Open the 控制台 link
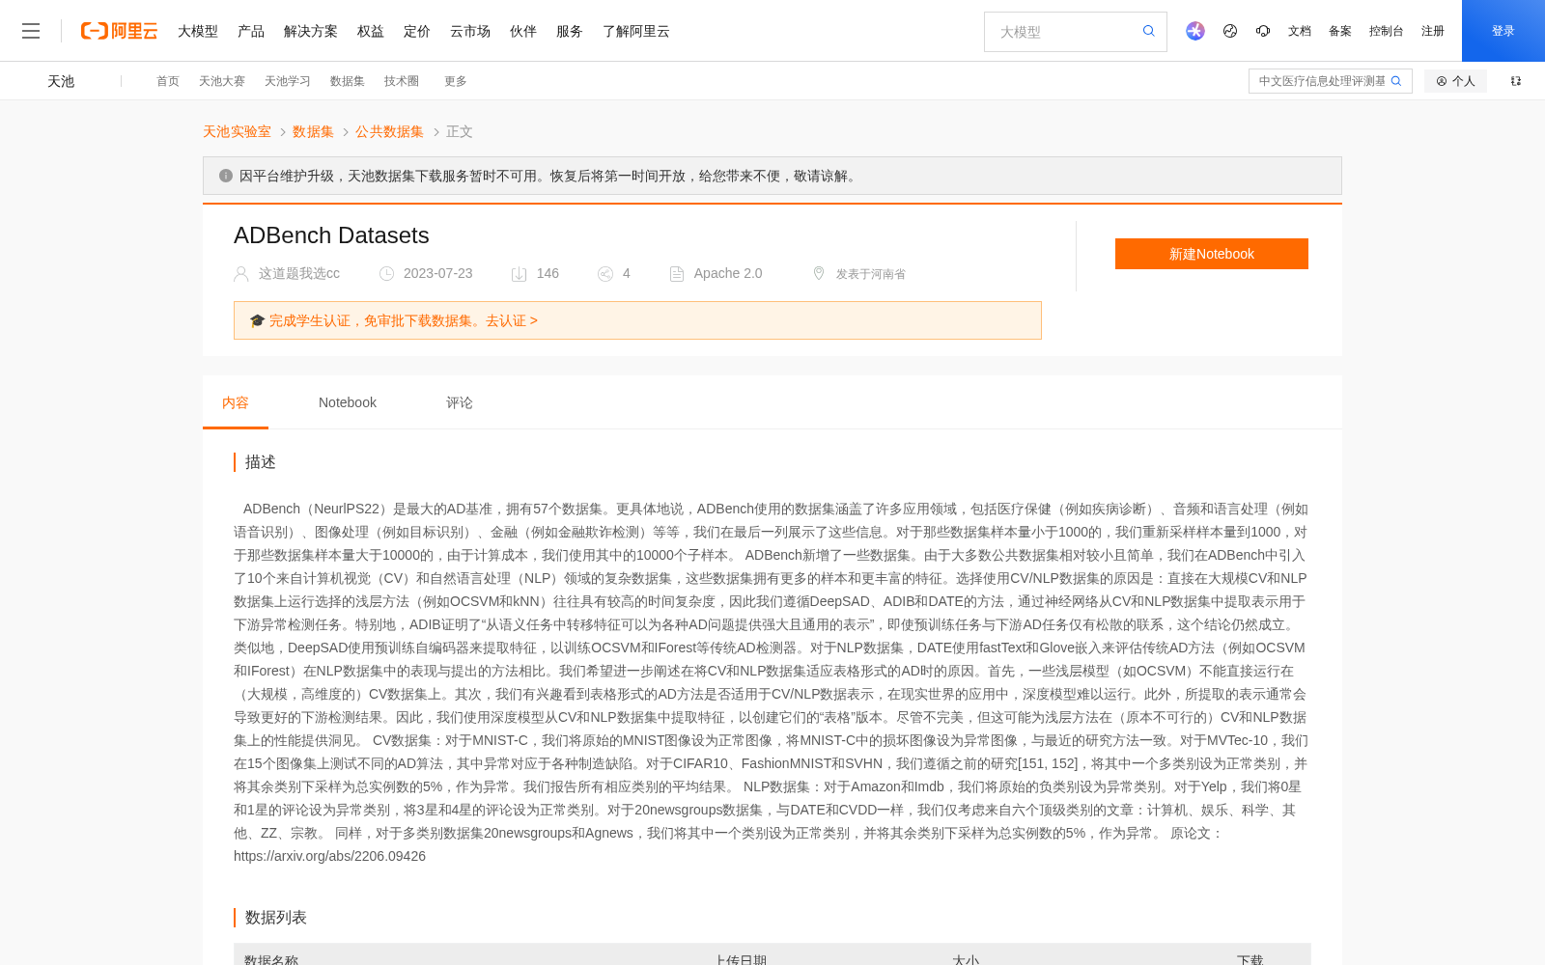Viewport: 1545px width, 965px height. point(1387,31)
